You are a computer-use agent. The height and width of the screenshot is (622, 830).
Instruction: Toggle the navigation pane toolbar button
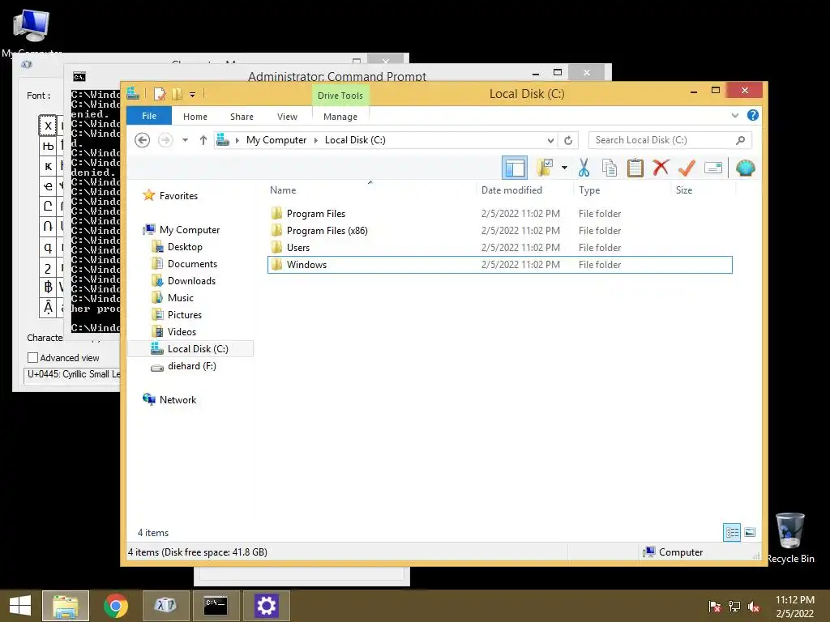click(514, 168)
